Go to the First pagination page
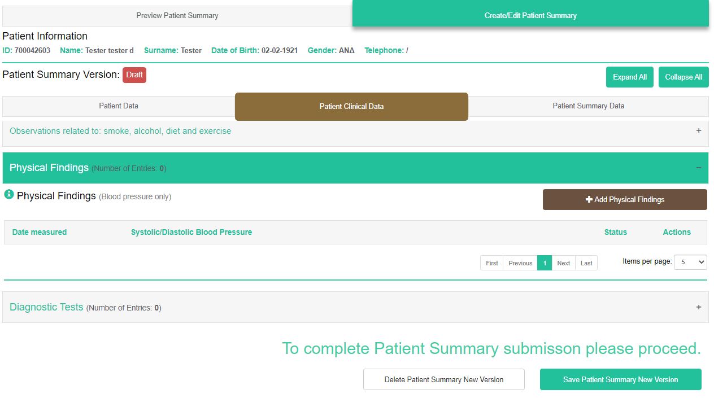714x398 pixels. tap(492, 263)
